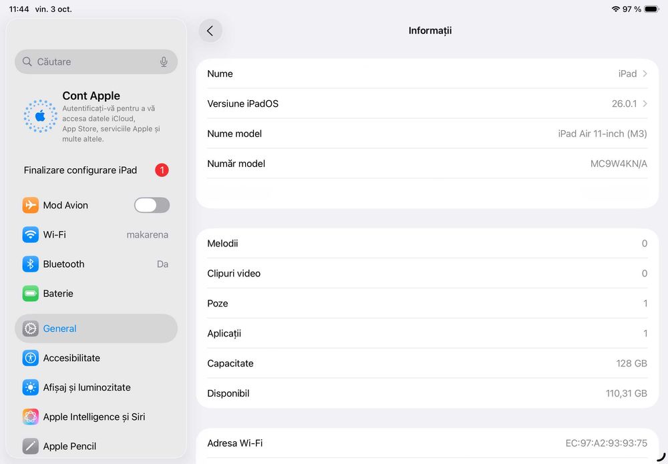This screenshot has height=464, width=668.
Task: Tap the green Baterie icon
Action: (30, 293)
